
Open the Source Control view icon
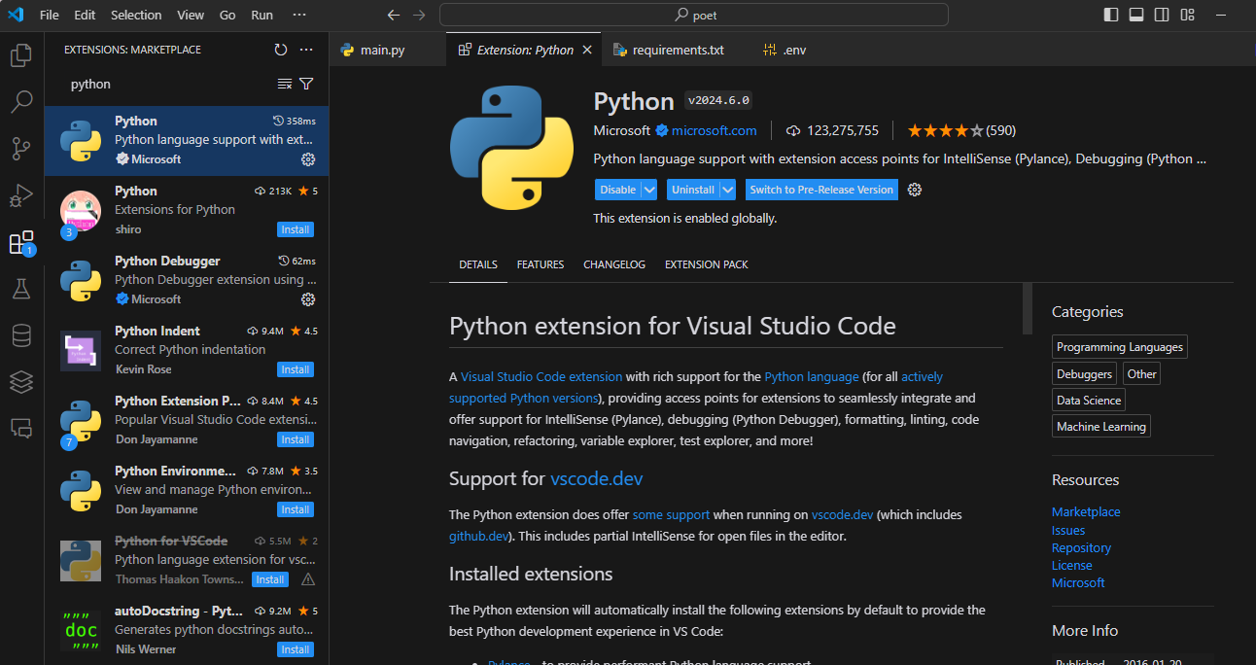(21, 149)
